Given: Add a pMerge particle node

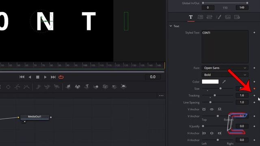Looking at the screenshot, I should 47,87.
